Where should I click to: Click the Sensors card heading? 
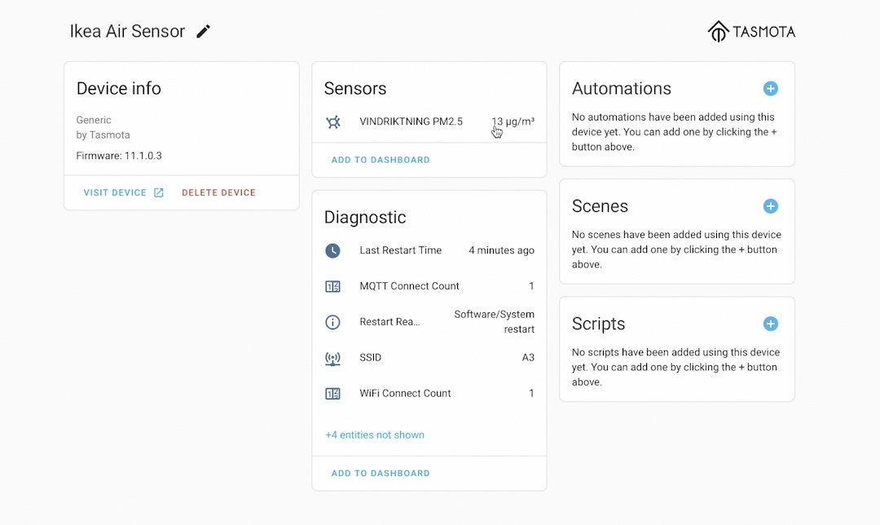(x=355, y=89)
